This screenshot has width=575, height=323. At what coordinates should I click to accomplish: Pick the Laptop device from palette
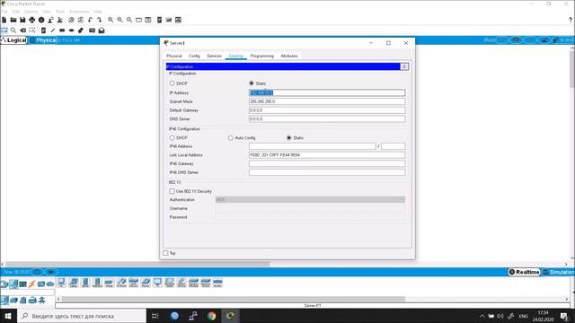pyautogui.click(x=74, y=283)
